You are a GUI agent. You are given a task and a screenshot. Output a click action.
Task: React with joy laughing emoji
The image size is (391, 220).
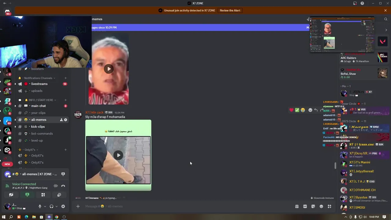(x=303, y=110)
